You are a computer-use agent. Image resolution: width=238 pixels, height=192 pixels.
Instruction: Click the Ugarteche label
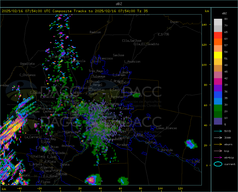[x=71, y=132]
